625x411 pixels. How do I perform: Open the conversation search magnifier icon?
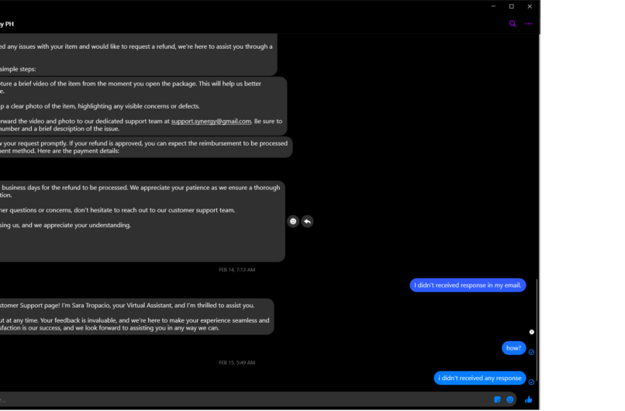click(513, 24)
